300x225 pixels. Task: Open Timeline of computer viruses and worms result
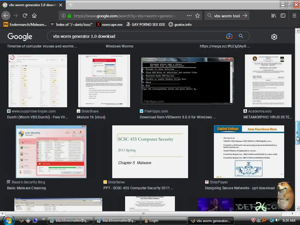coord(42,46)
